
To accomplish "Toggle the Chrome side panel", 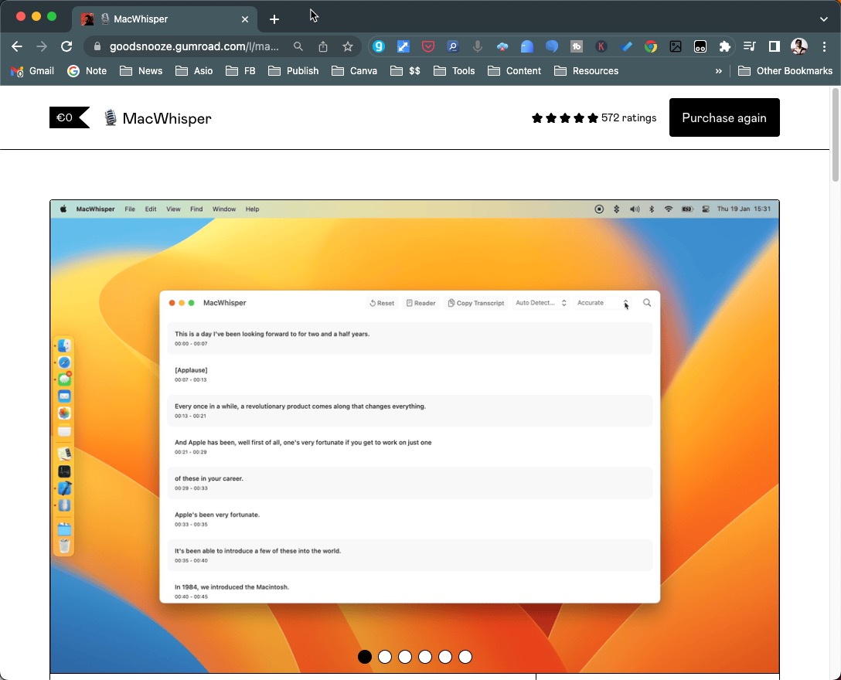I will tap(774, 46).
